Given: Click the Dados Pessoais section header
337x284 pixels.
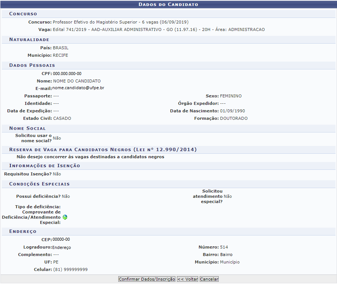Looking at the screenshot, I should point(32,65).
